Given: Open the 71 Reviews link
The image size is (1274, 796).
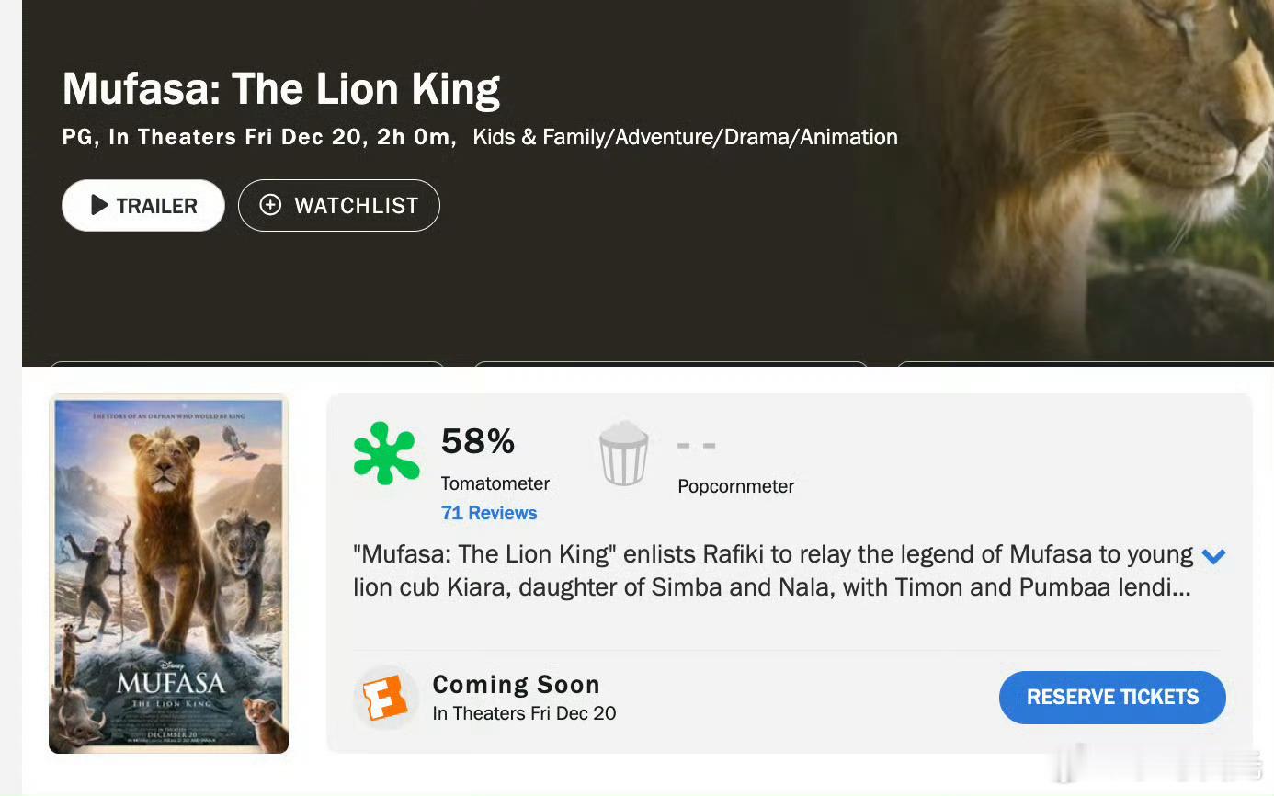Looking at the screenshot, I should tap(489, 513).
